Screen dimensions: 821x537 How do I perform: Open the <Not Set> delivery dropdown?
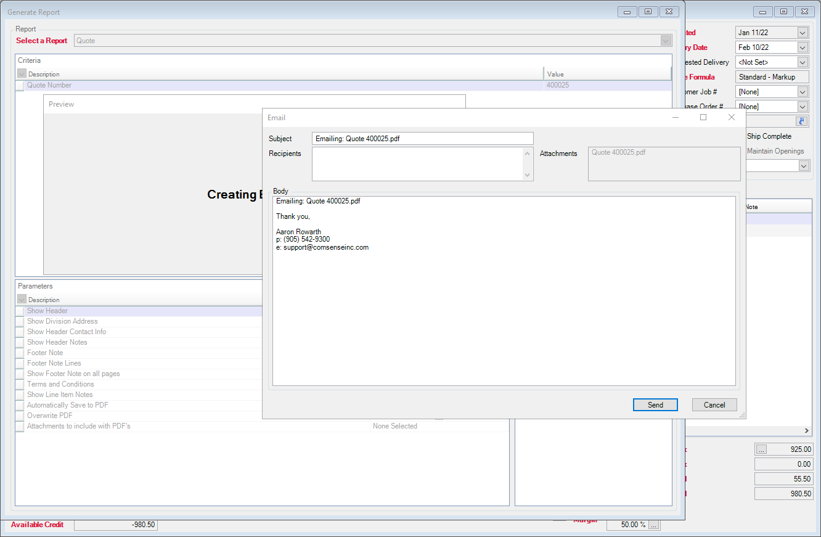(x=802, y=62)
